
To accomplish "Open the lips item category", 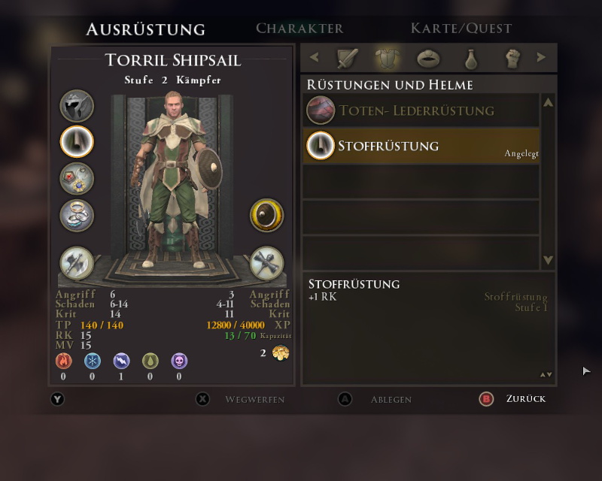I will tap(428, 59).
